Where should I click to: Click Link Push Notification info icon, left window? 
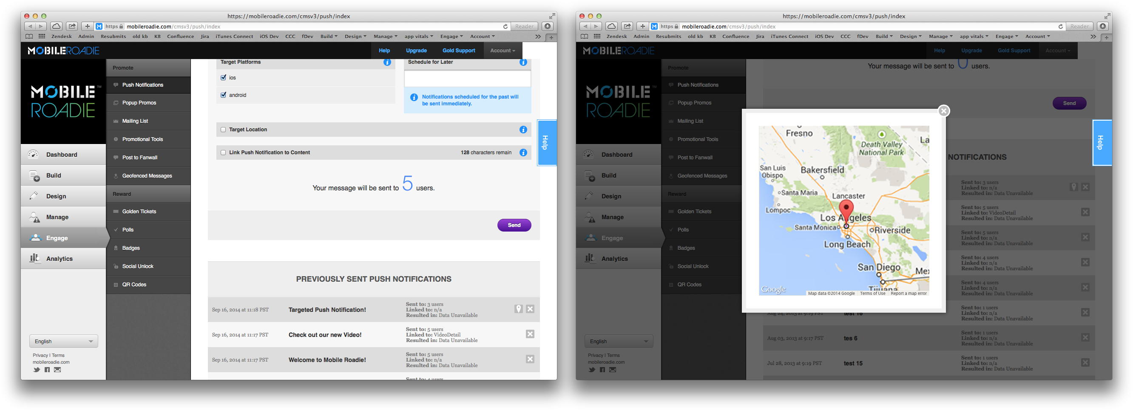tap(523, 153)
